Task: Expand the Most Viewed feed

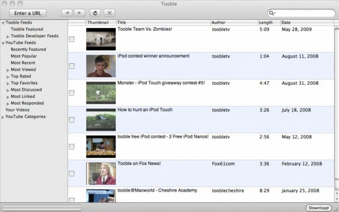Action: [x=8, y=70]
